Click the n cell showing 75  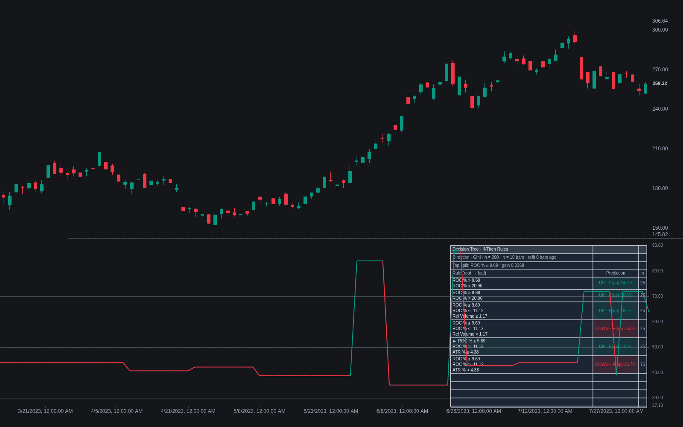coord(642,365)
